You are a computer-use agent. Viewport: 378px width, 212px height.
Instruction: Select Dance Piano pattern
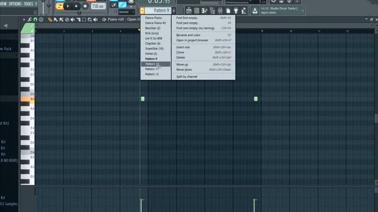pyautogui.click(x=155, y=18)
